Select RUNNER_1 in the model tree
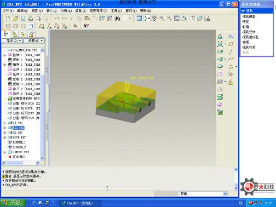This screenshot has height=207, width=276. 20,142
